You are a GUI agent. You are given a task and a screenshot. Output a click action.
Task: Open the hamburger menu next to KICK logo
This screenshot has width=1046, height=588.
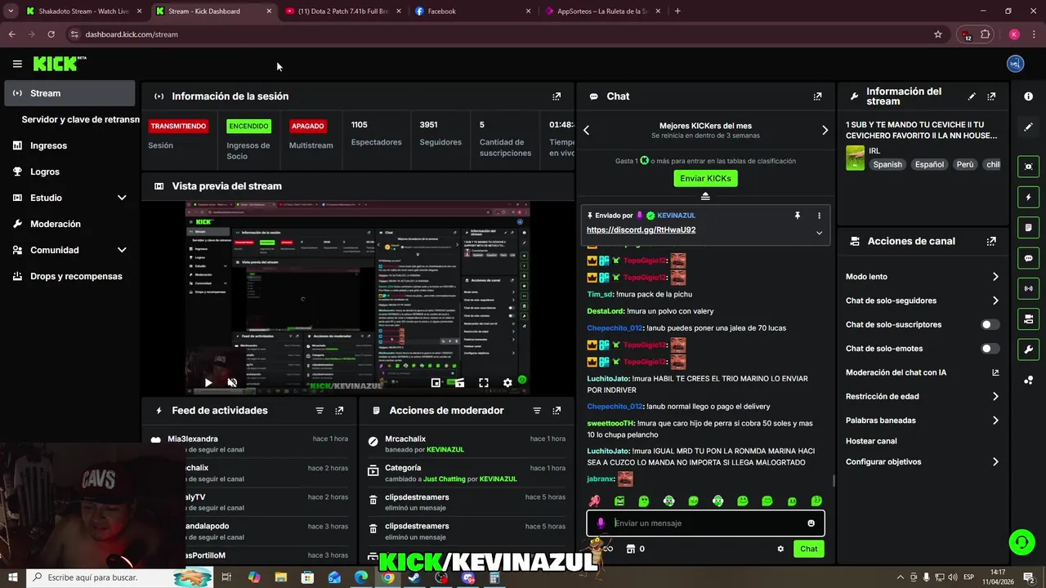[17, 64]
